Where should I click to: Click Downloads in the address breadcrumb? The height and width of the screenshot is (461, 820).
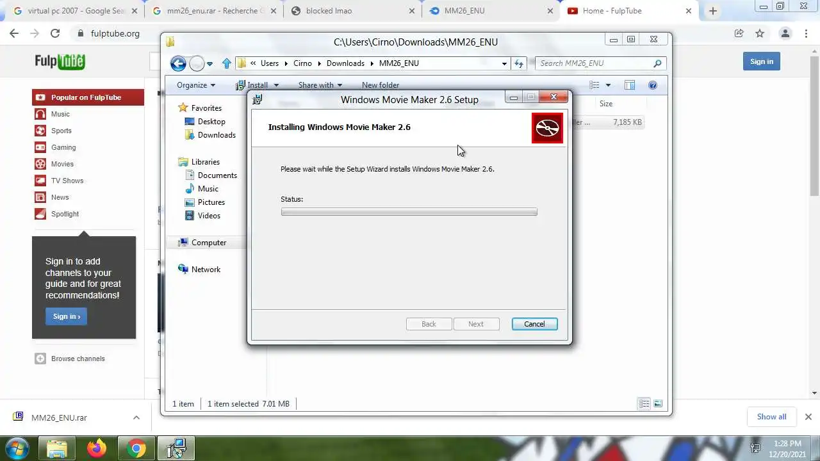point(345,63)
